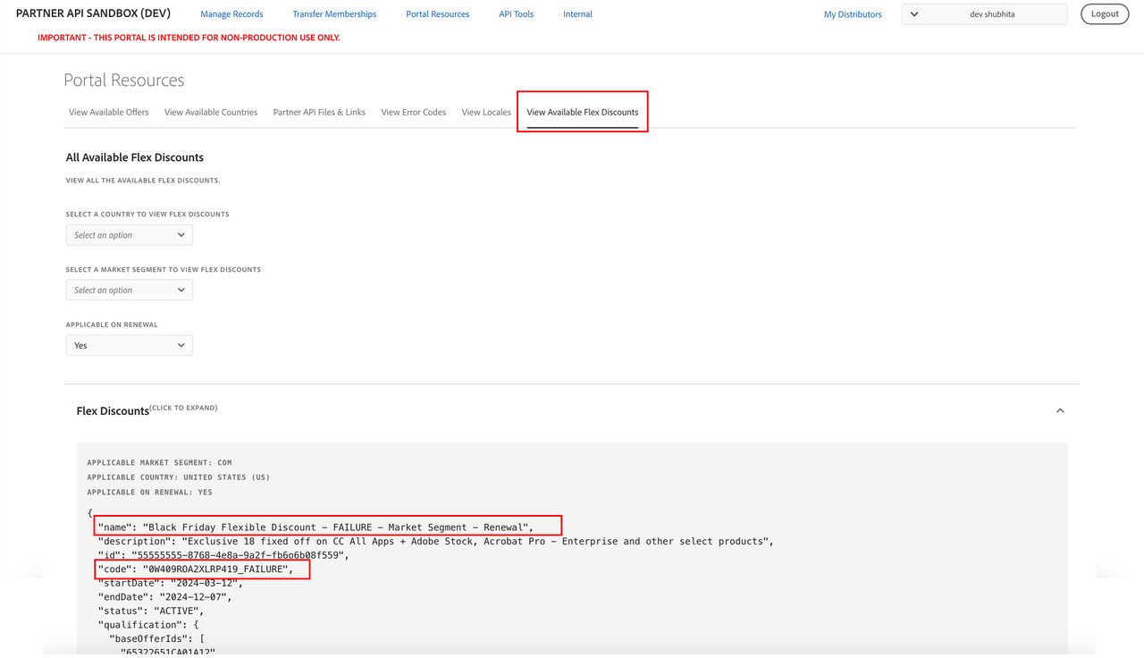
Task: Select the View Available Countries tab
Action: 210,112
